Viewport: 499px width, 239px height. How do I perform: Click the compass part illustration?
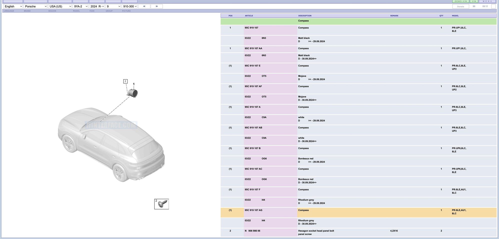tap(133, 93)
